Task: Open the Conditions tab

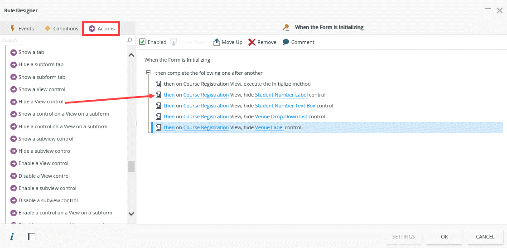Action: pos(61,29)
